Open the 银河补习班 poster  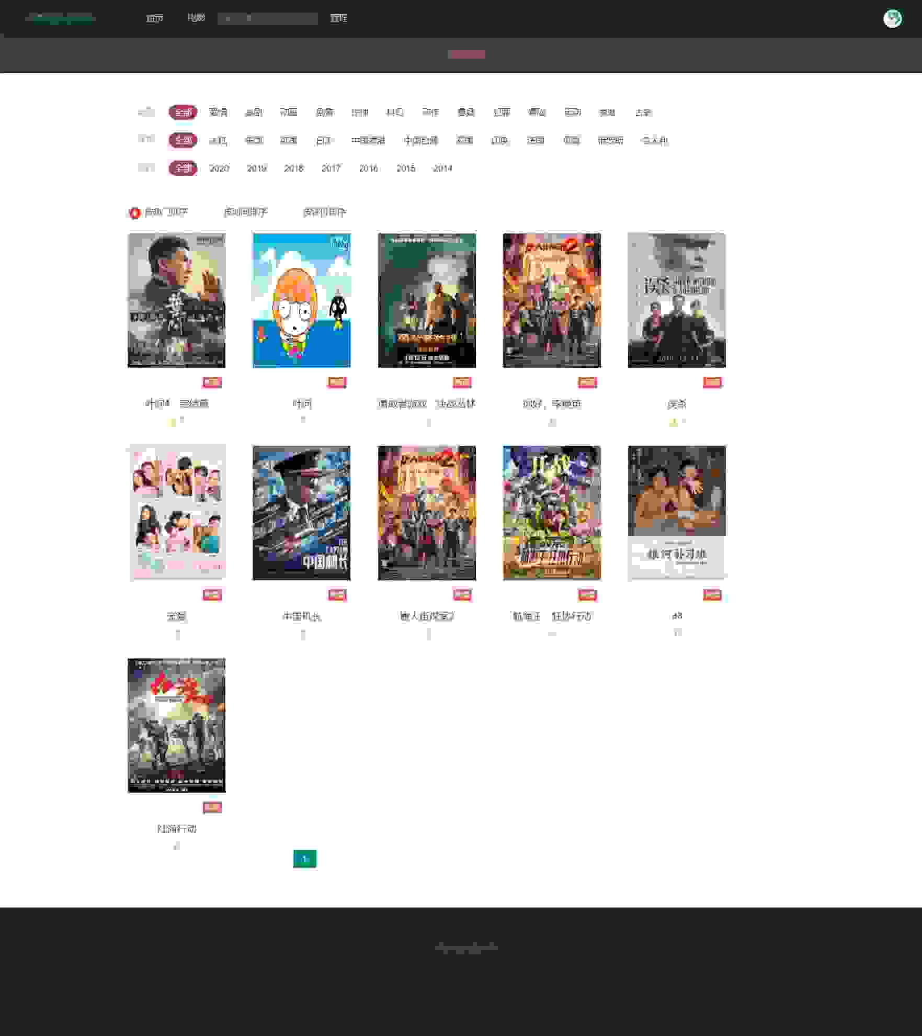tap(677, 513)
